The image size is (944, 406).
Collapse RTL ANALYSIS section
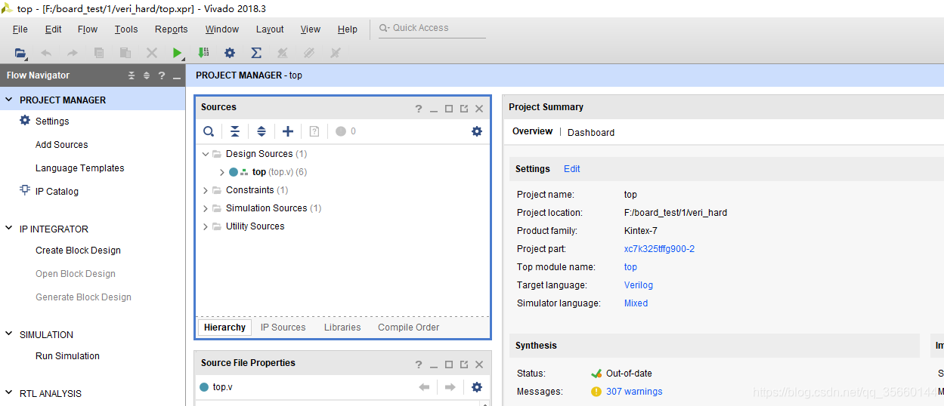coord(9,393)
